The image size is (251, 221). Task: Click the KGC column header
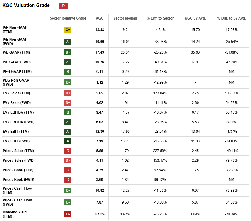[x=100, y=18]
